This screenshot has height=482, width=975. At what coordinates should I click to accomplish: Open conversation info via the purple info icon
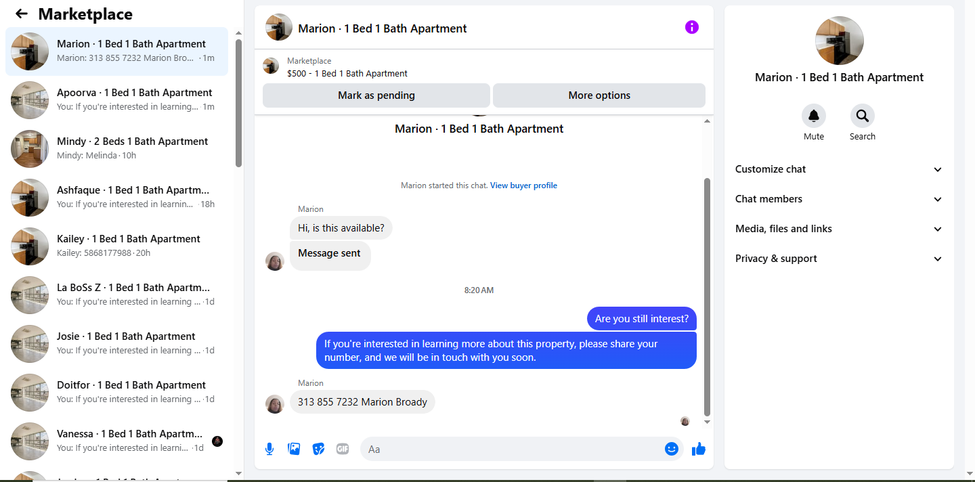(691, 27)
